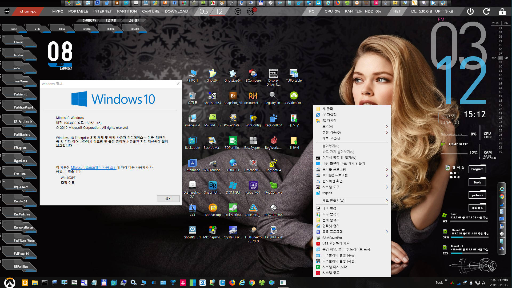Open RegCoolX64 desktop icon
This screenshot has width=512, height=288.
pos(273,121)
